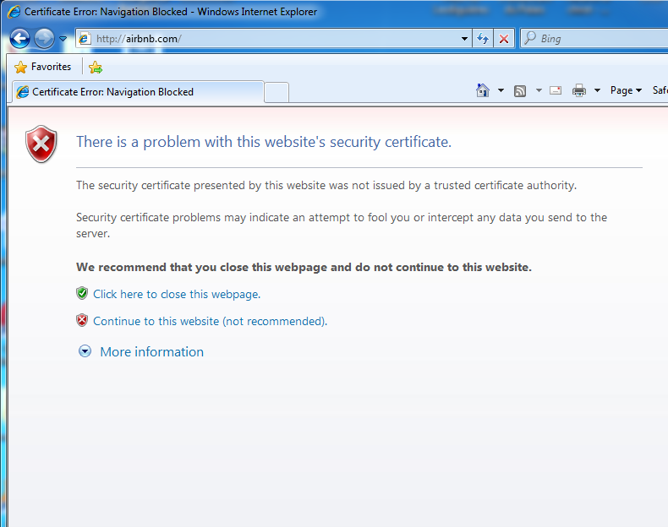Click the Bing search magnifier icon
Viewport: 668px width, 527px height.
point(530,38)
